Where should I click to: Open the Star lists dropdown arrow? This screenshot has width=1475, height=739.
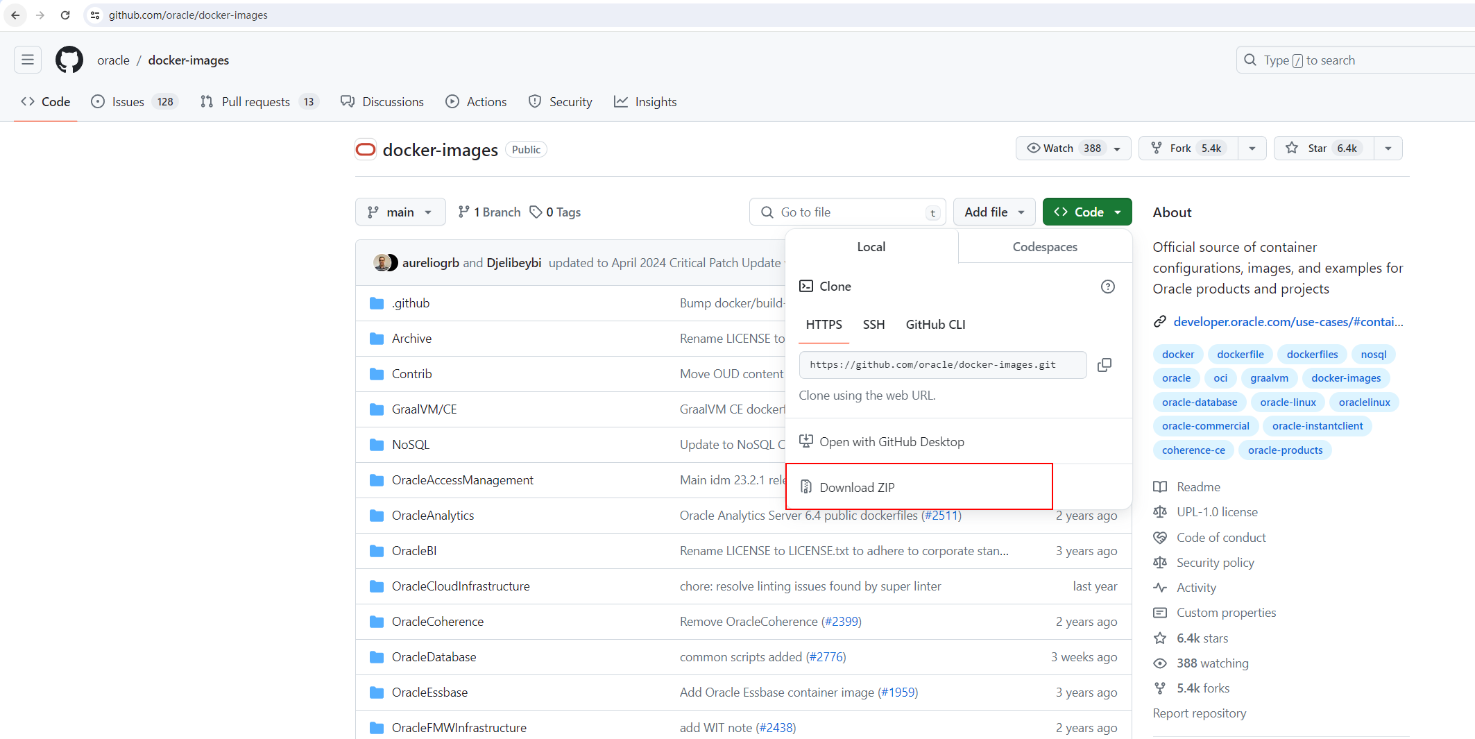coord(1388,148)
